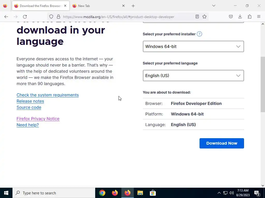Go back to previous page
The image size is (265, 198).
click(6, 17)
